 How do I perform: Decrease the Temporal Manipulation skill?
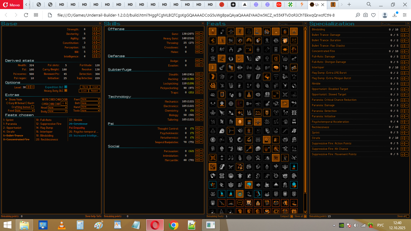coord(201,142)
